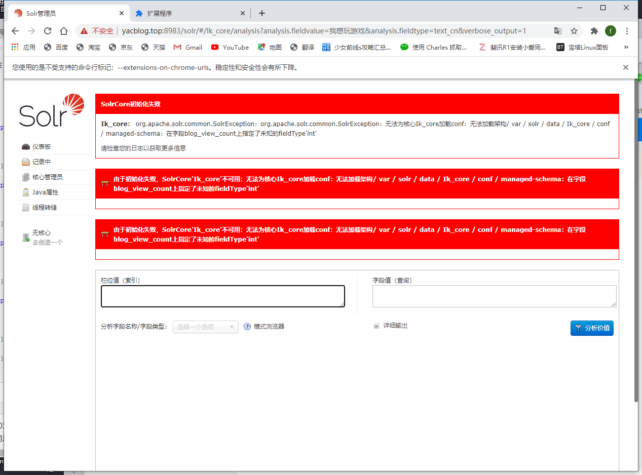Click the SolrCore初始化失败 error header
Image resolution: width=642 pixels, height=475 pixels.
pos(357,104)
